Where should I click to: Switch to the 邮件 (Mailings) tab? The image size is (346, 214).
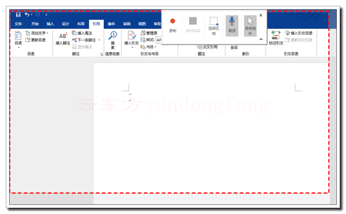tap(111, 24)
